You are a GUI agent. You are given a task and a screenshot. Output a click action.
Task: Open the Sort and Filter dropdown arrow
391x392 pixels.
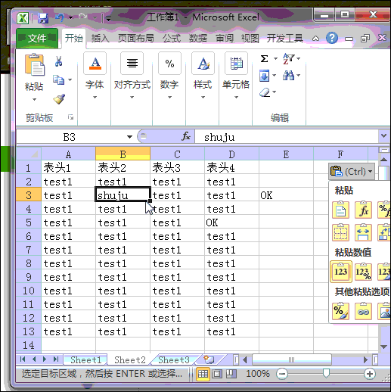tap(299, 58)
